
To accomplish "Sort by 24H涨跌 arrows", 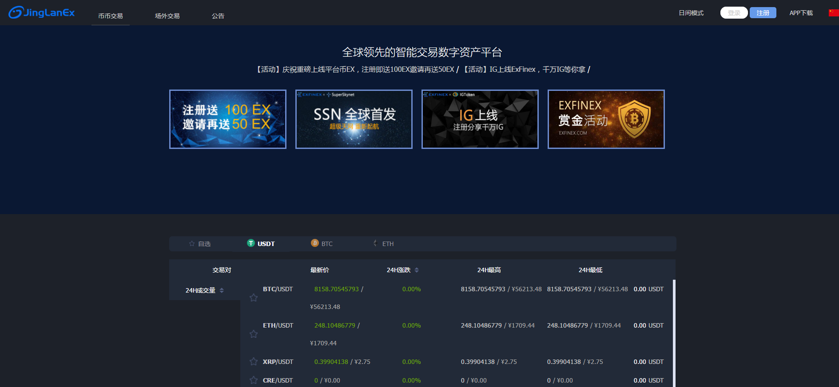I will [x=417, y=270].
